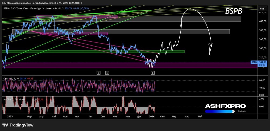This screenshot has width=270, height=131.
Task: Click the Ноя label on time axis
Action: pos(127,117)
